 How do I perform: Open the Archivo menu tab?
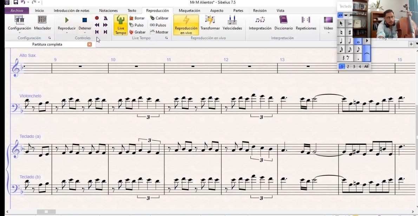[17, 11]
